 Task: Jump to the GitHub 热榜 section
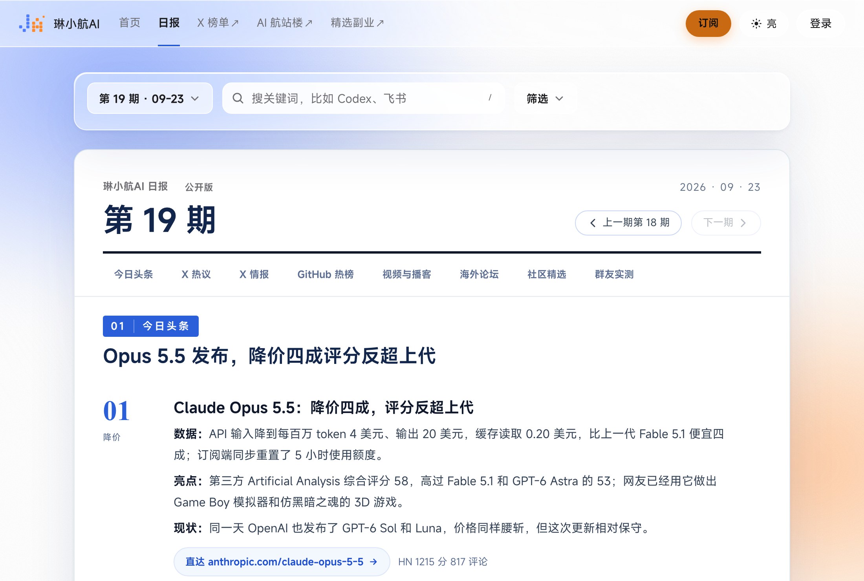click(326, 274)
